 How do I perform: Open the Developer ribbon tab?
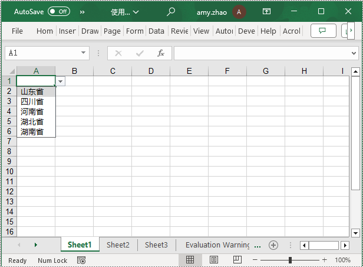pos(246,31)
